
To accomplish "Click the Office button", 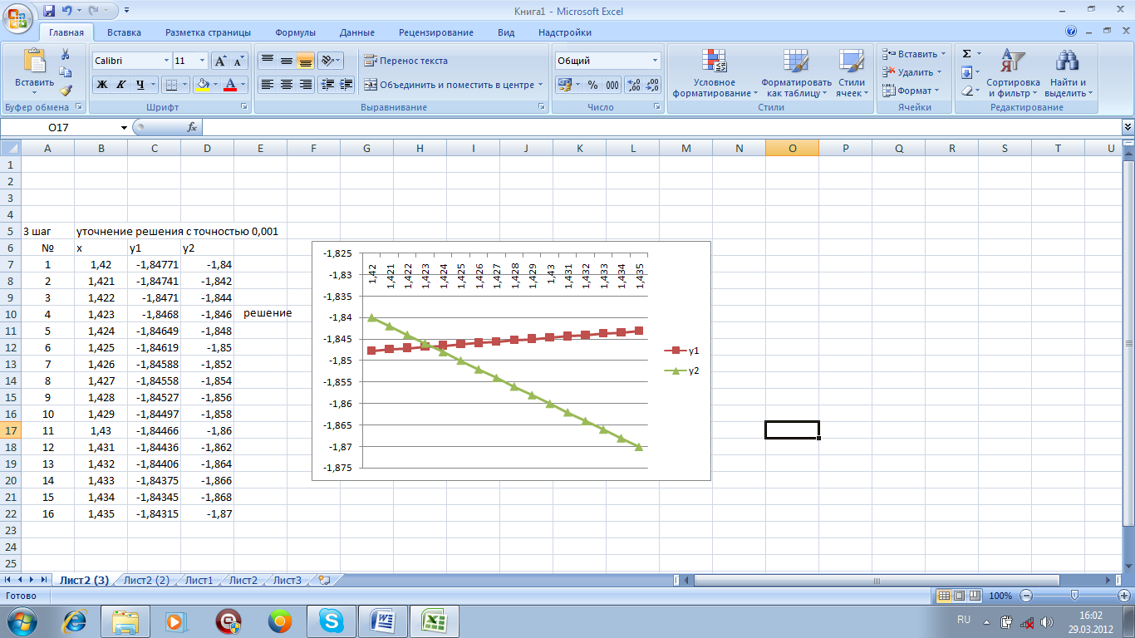I will click(18, 17).
